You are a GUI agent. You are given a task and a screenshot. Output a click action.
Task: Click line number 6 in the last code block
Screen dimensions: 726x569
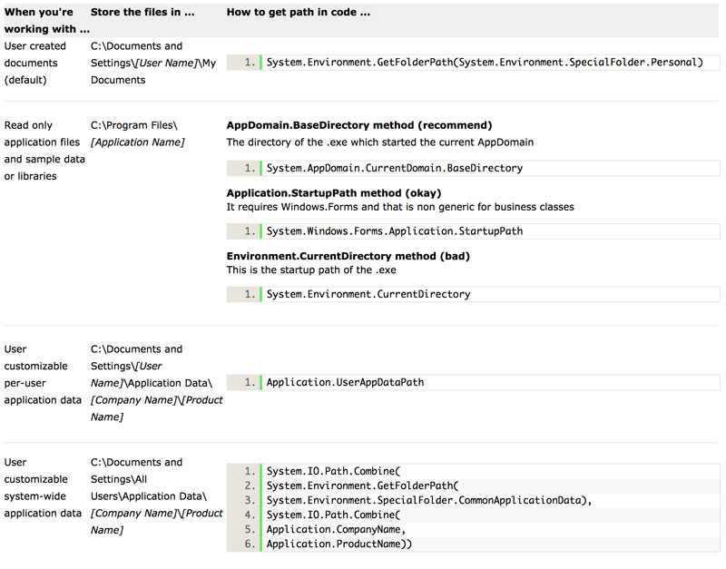coord(250,544)
